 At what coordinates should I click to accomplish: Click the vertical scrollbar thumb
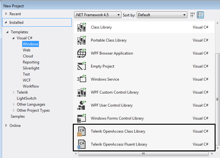[x=217, y=99]
